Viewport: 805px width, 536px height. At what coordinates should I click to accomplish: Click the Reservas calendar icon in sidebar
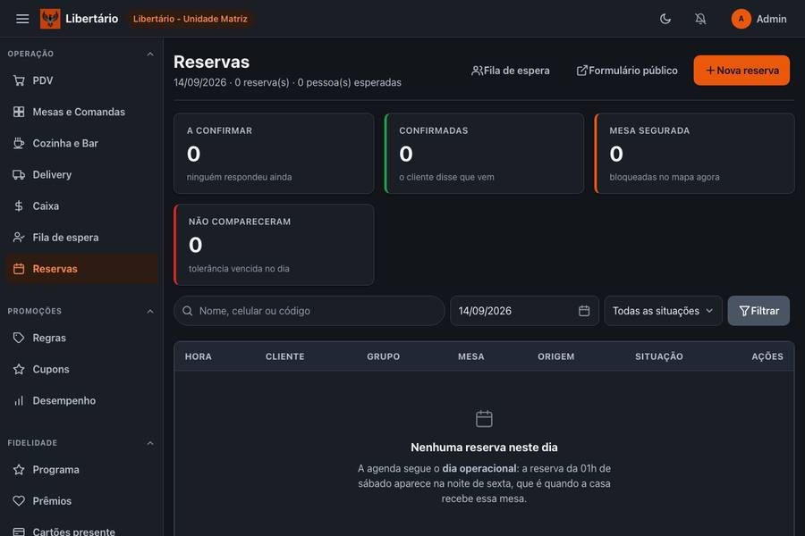[19, 269]
